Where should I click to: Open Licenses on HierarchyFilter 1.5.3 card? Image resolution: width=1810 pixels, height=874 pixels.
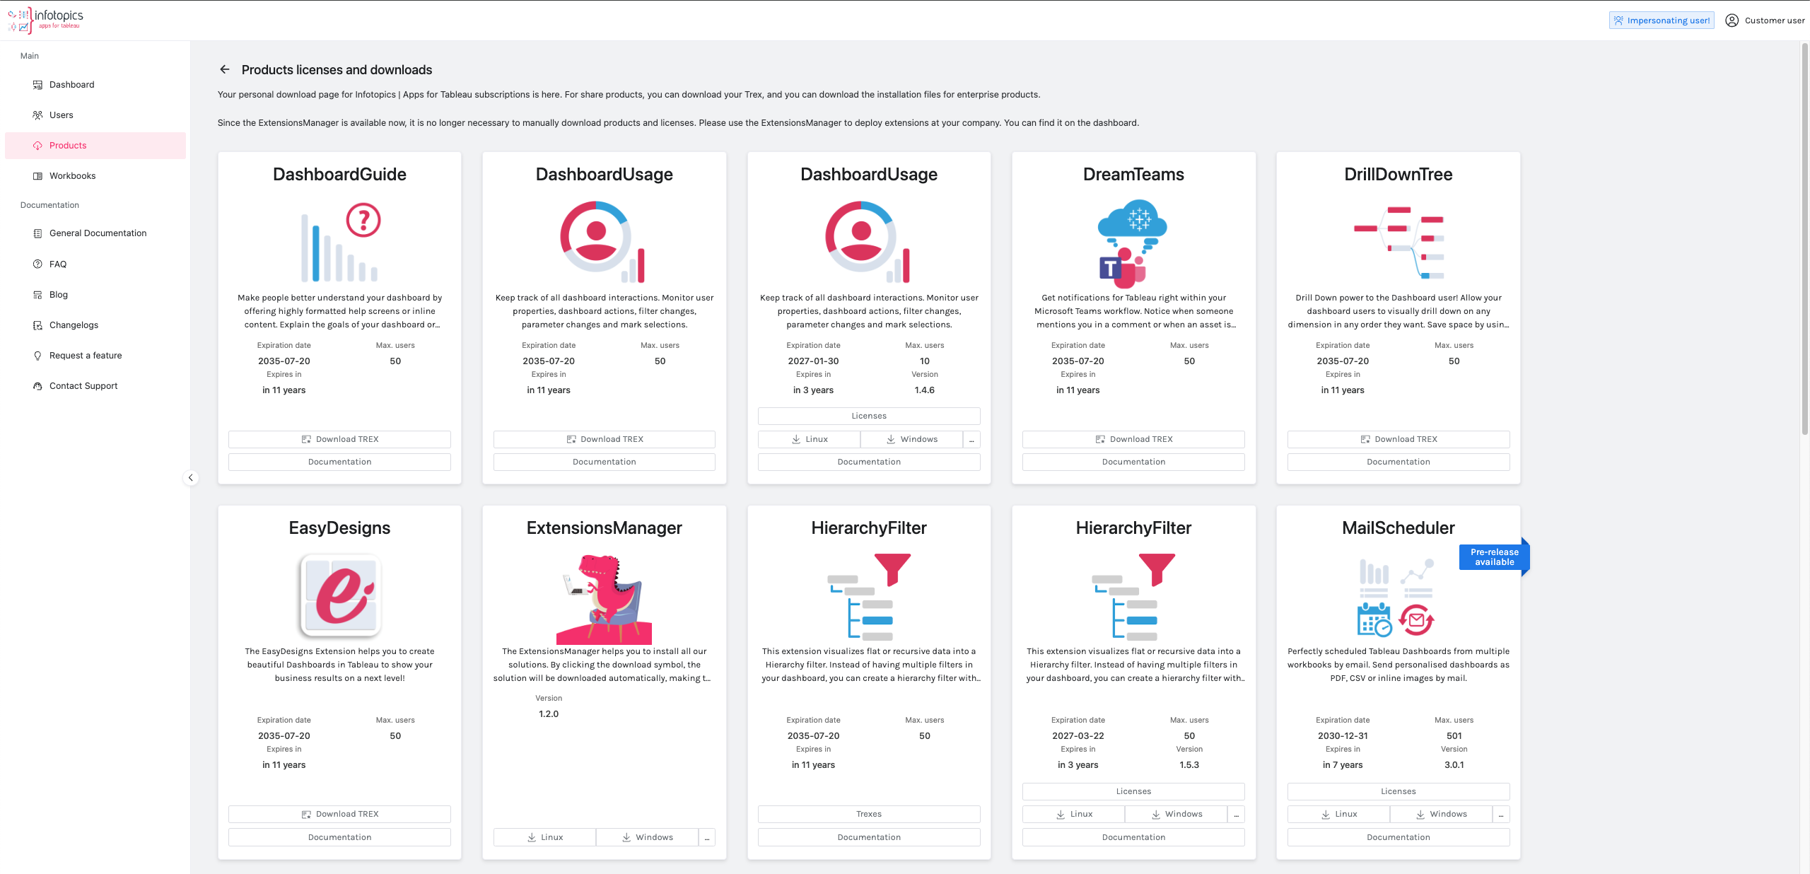[x=1133, y=792]
